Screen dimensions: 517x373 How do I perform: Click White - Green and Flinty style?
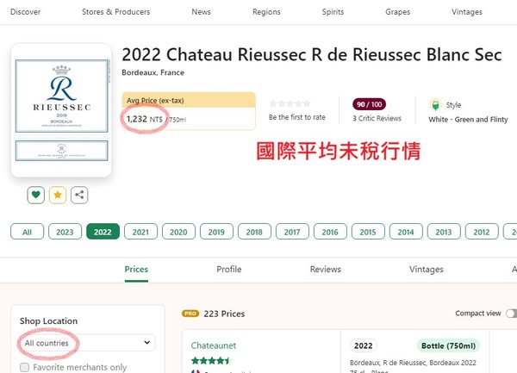[x=468, y=119]
